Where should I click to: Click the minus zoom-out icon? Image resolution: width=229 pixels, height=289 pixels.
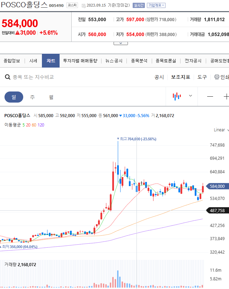[x=210, y=96]
